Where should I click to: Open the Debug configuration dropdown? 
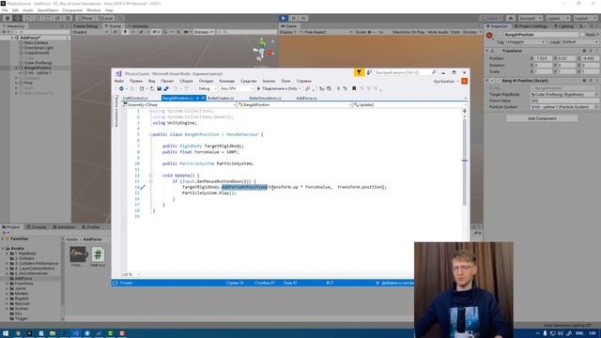click(208, 89)
